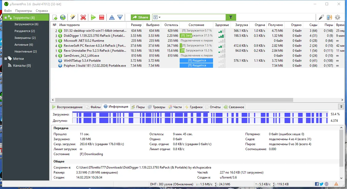Expand the Метки tree node

point(6,59)
